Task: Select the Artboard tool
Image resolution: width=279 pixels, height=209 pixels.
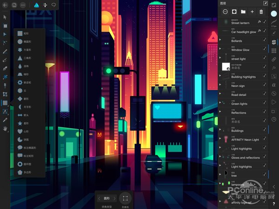Action: tap(5, 26)
